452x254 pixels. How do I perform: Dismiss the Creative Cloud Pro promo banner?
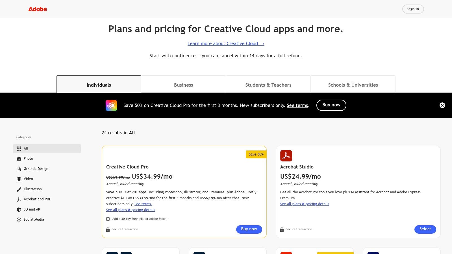point(442,105)
